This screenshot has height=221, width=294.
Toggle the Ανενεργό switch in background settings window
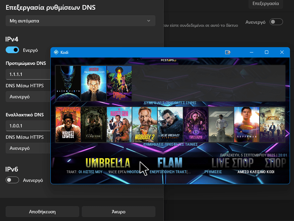tap(276, 22)
